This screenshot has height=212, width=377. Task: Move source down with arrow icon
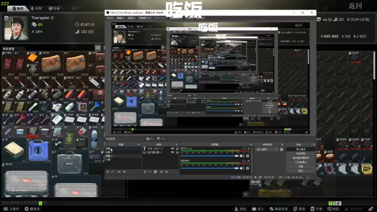pos(167,171)
